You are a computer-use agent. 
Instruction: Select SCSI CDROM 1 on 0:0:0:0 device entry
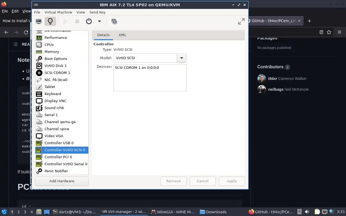pyautogui.click(x=137, y=67)
